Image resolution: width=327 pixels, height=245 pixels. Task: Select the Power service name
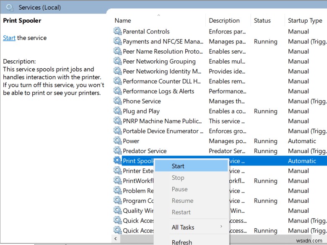(131, 141)
